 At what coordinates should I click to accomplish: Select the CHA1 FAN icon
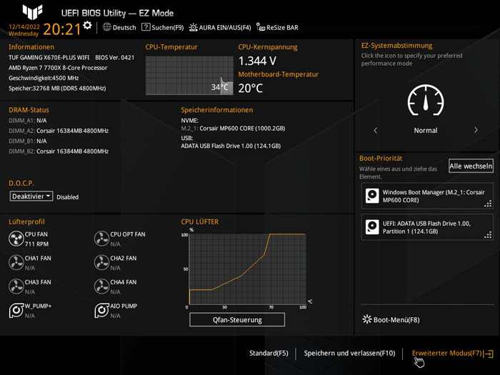tap(16, 262)
